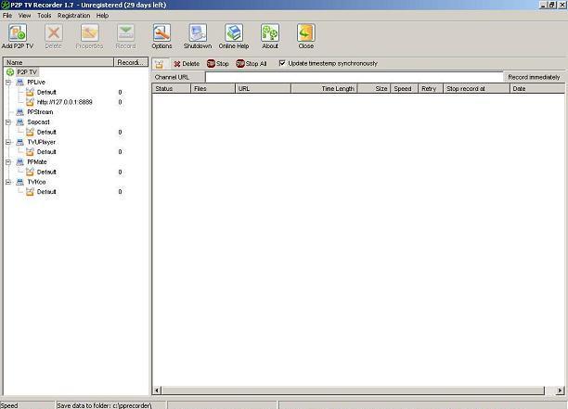
Task: Click the horizontal scrollbar right arrow
Action: [x=560, y=390]
